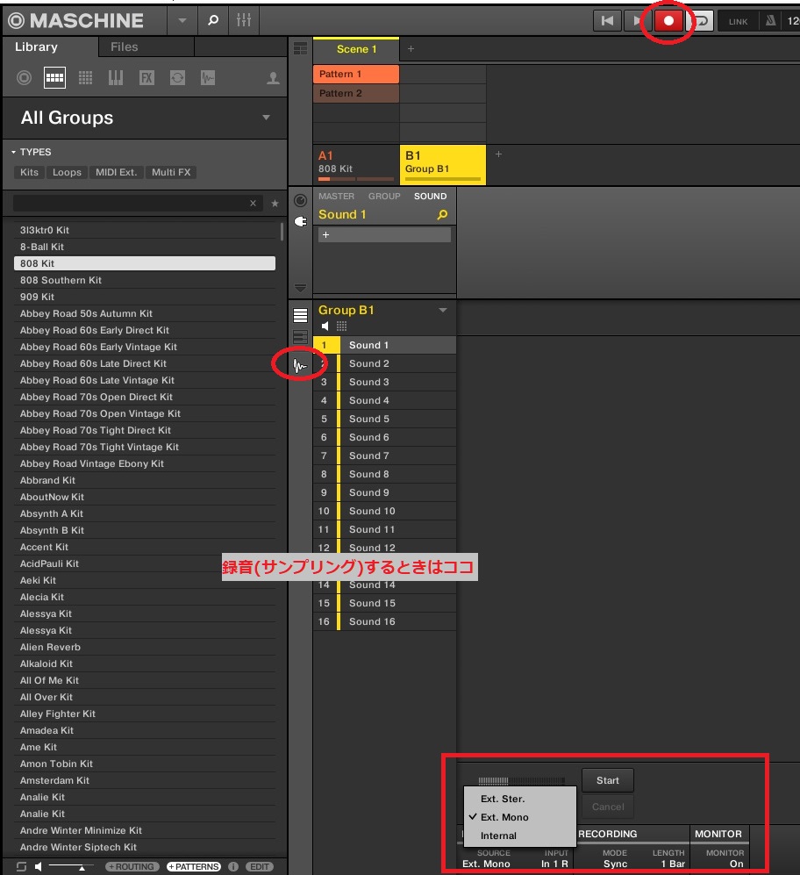Click the Restart transport button
This screenshot has width=800, height=875.
click(x=606, y=21)
